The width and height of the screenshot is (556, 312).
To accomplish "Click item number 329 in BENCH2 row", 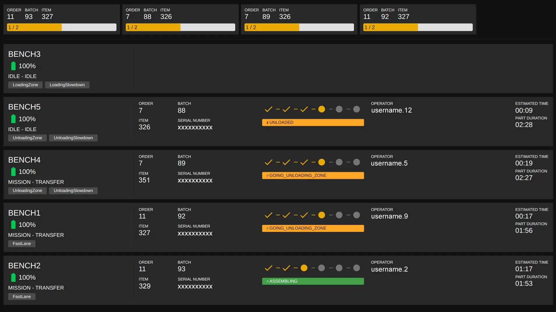I will pos(145,286).
